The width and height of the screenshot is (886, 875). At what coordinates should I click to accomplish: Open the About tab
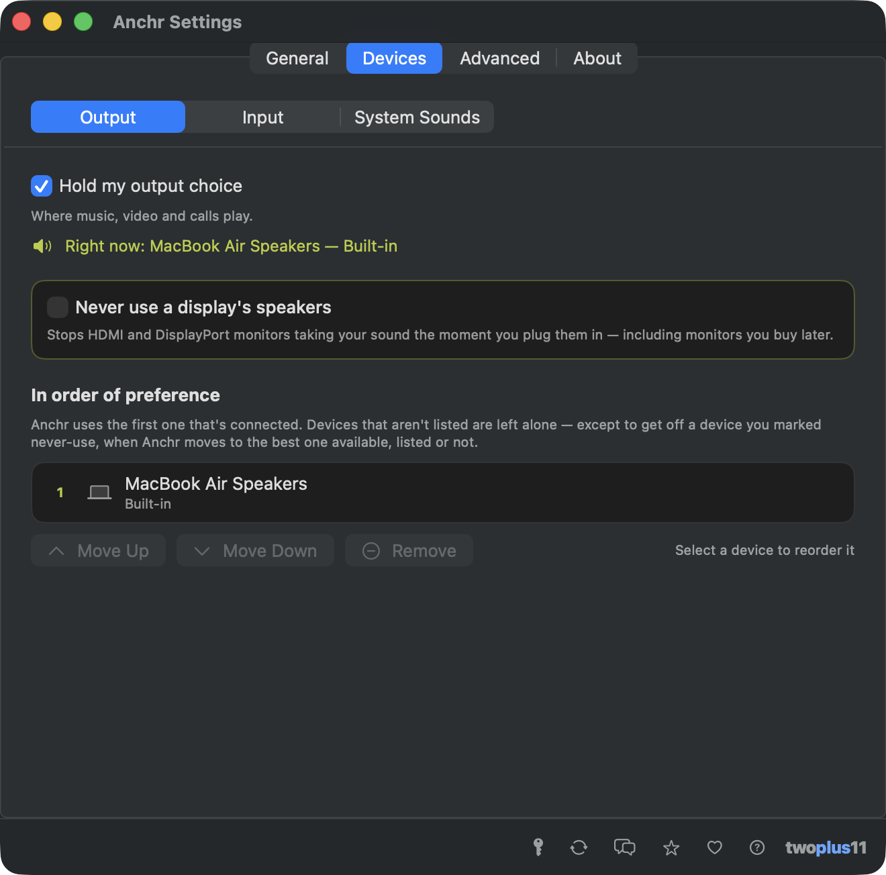pyautogui.click(x=597, y=58)
